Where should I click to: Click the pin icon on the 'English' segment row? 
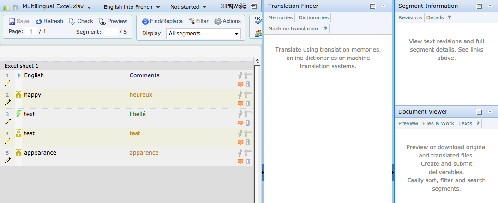(x=240, y=76)
